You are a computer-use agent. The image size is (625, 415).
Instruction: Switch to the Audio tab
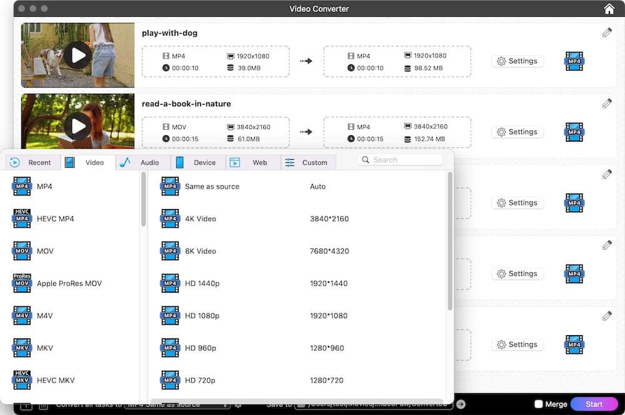coord(142,162)
